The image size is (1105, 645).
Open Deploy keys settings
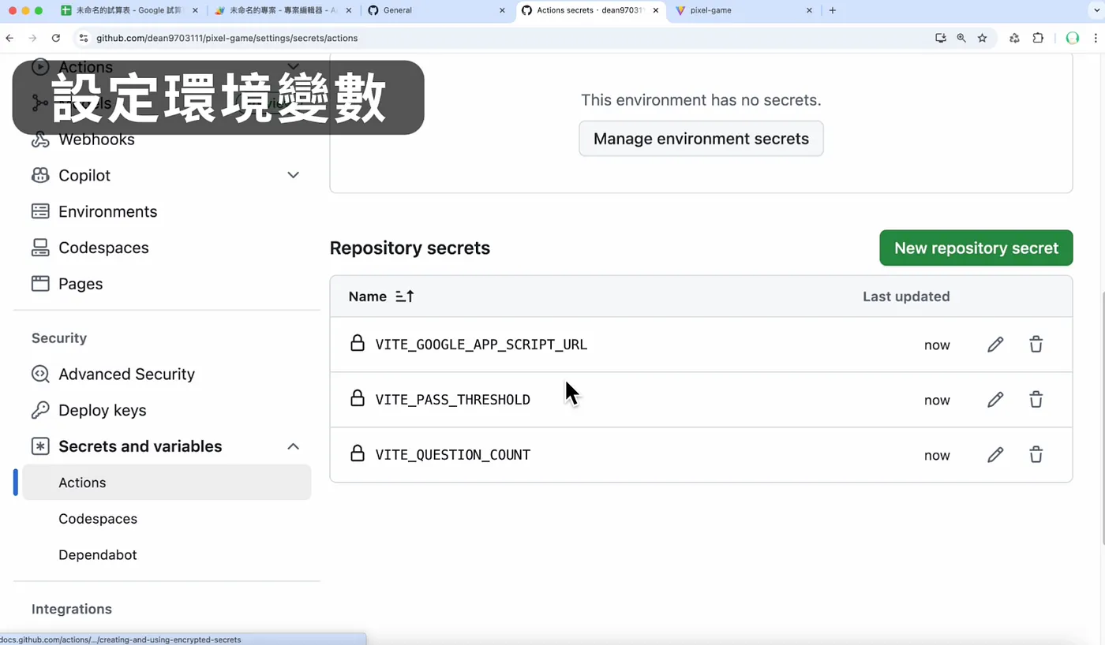coord(88,410)
